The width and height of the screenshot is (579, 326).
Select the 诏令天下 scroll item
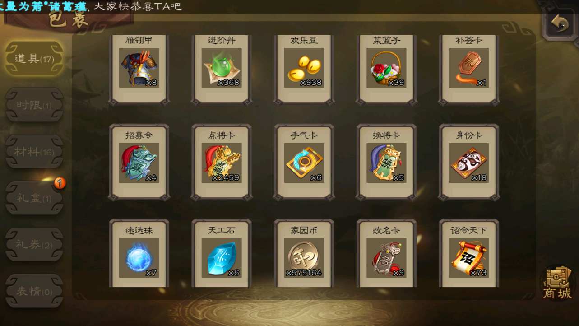(469, 253)
